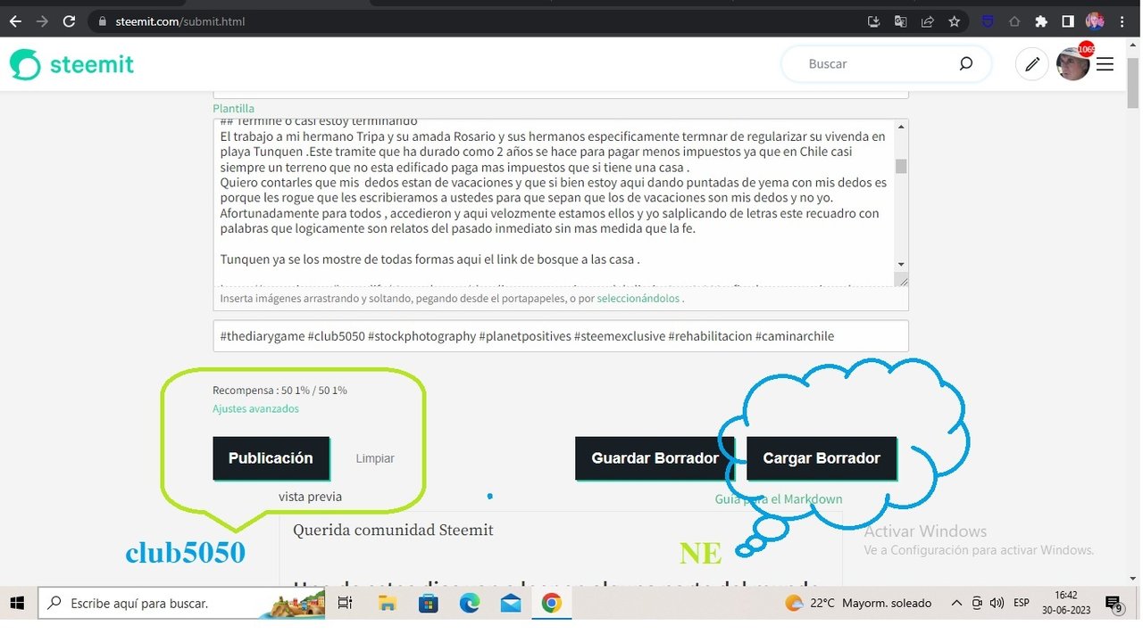The height and width of the screenshot is (642, 1143).
Task: Open Microsoft Store from the taskbar
Action: 429,603
